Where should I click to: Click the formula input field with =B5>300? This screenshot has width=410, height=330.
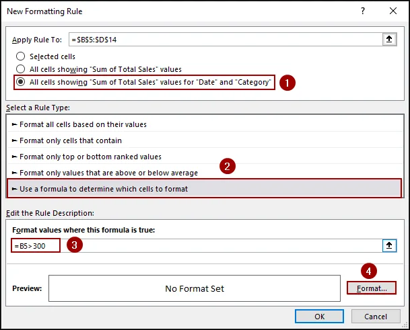click(x=197, y=246)
